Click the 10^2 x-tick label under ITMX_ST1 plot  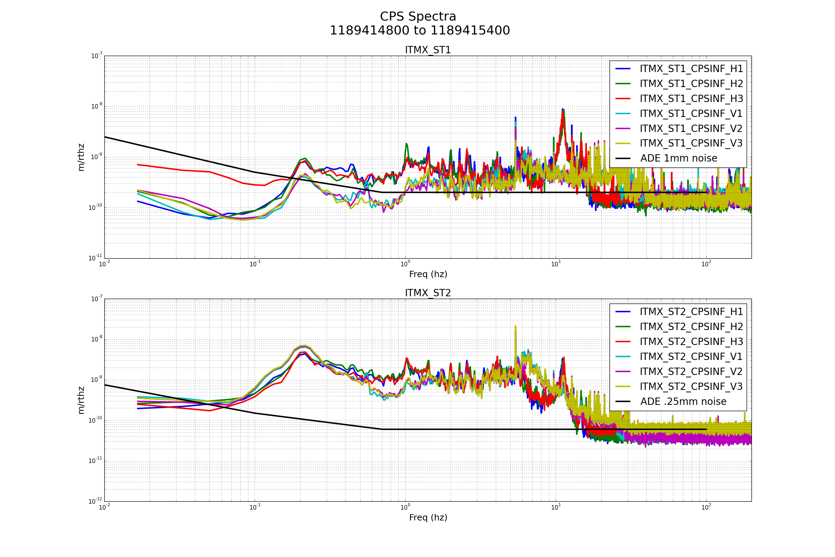coord(706,264)
